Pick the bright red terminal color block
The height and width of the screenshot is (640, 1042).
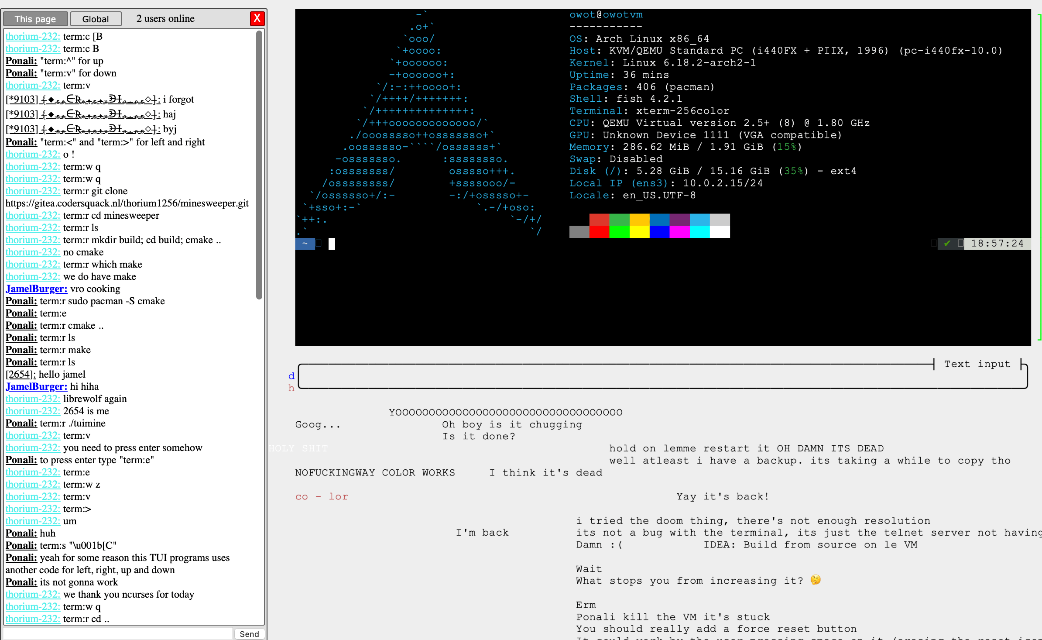599,232
